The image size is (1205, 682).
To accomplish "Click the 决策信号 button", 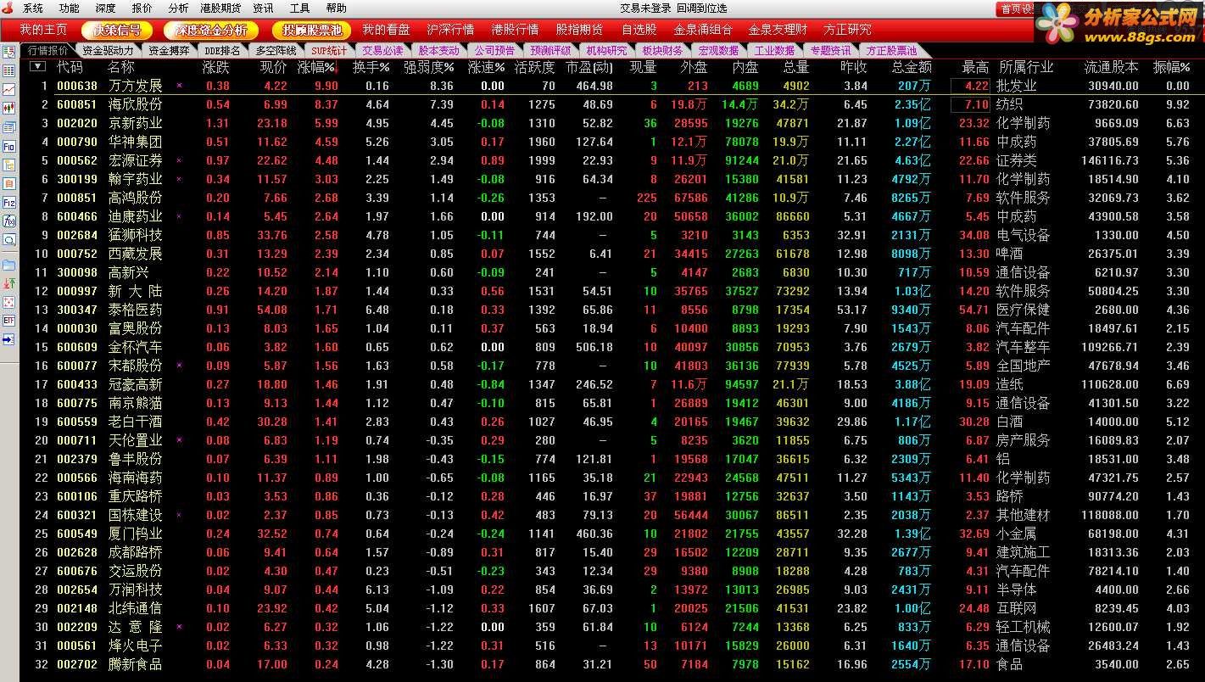I will point(117,30).
